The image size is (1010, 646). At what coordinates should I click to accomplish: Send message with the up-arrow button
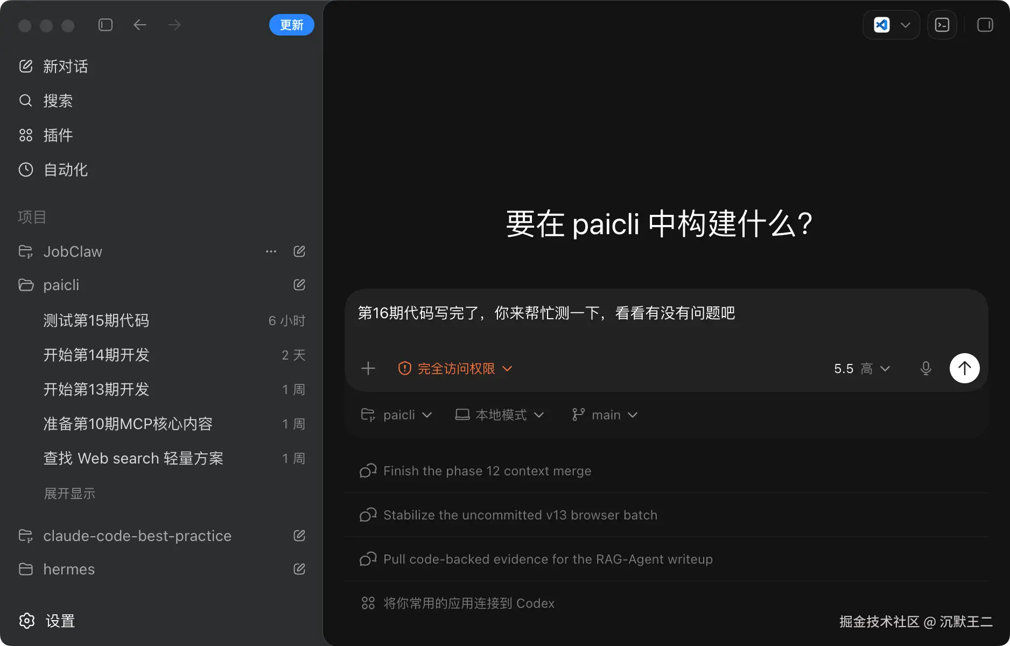click(965, 368)
